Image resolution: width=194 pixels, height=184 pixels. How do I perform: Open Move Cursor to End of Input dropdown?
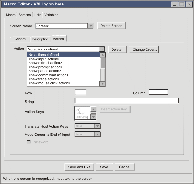click(x=97, y=135)
